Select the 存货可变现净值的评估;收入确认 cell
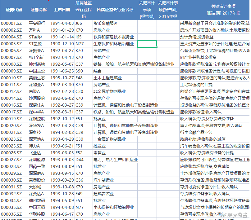The height and width of the screenshot is (220, 251). (x=214, y=187)
